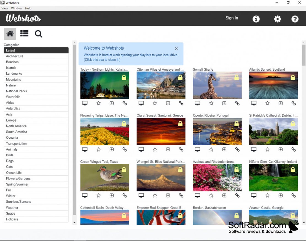Open the Window menu
The width and height of the screenshot is (306, 241).
coord(16,8)
